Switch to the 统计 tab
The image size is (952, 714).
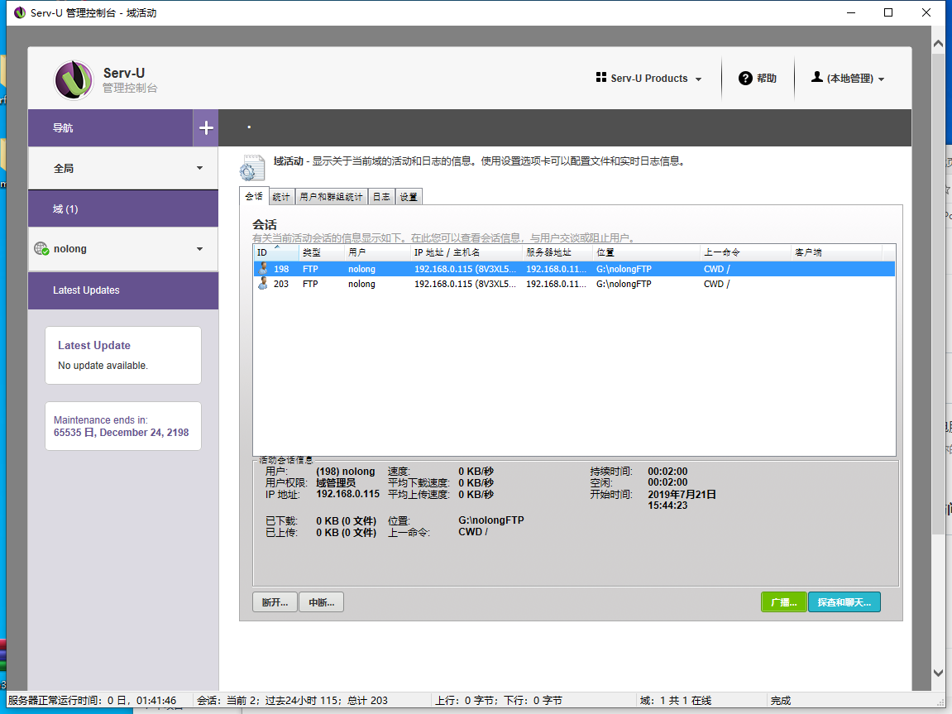click(281, 197)
